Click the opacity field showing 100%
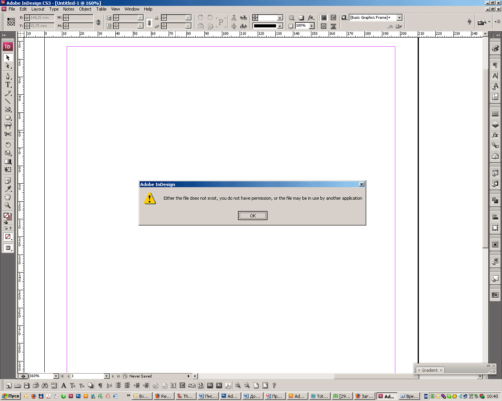This screenshot has width=502, height=401. click(302, 26)
